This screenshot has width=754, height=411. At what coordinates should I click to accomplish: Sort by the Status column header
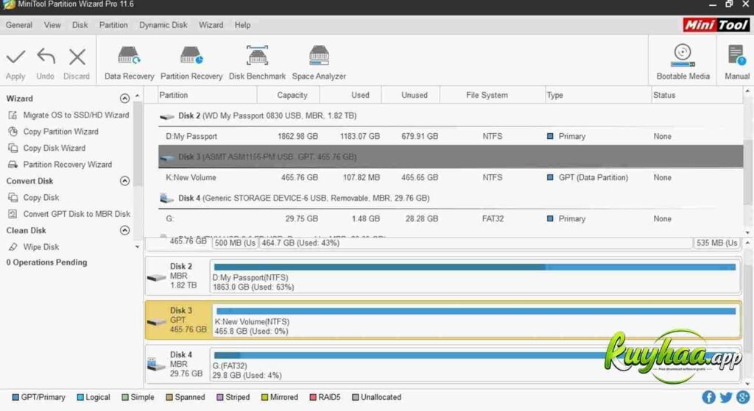click(x=697, y=95)
